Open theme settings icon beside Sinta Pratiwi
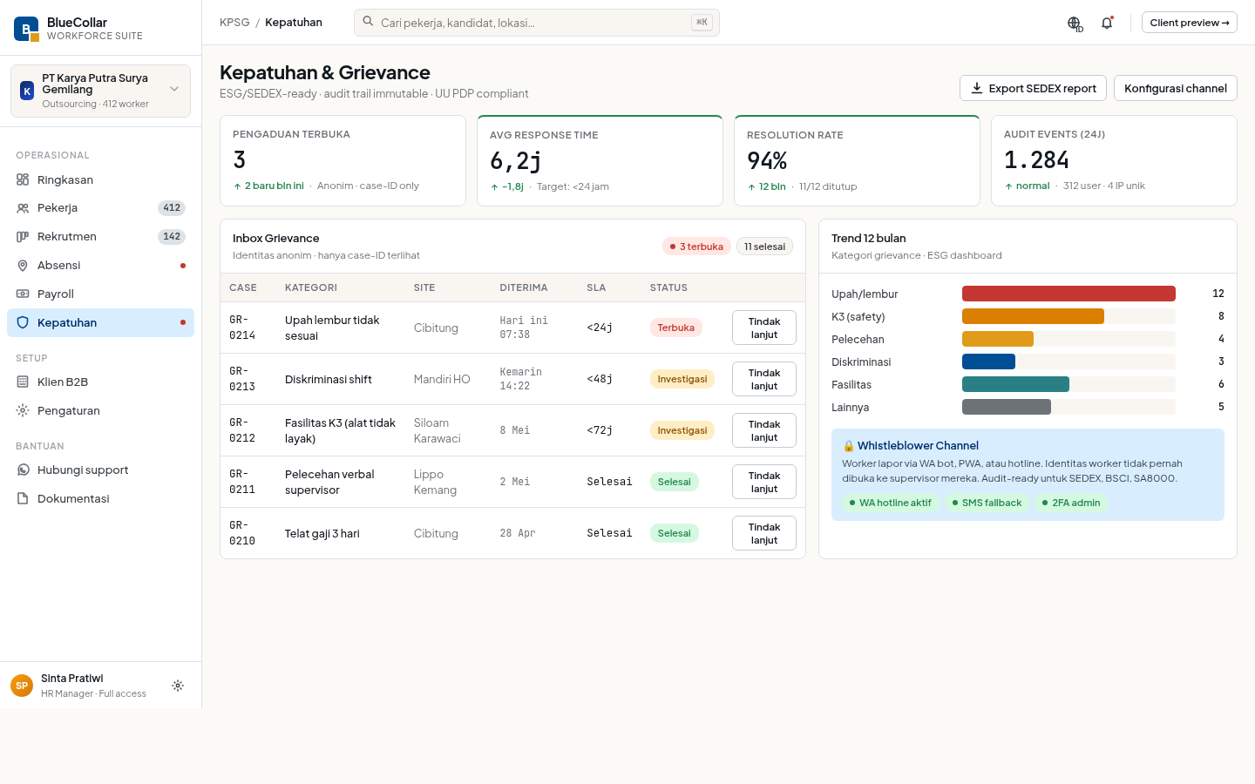 click(x=178, y=686)
